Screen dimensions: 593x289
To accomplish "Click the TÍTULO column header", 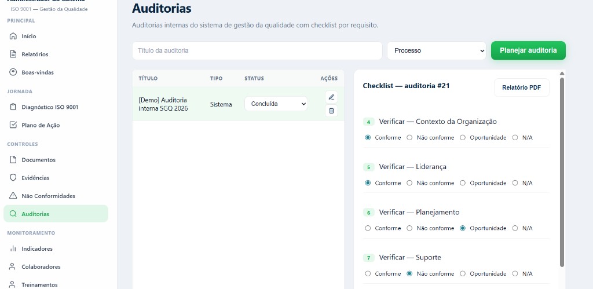I will point(148,78).
